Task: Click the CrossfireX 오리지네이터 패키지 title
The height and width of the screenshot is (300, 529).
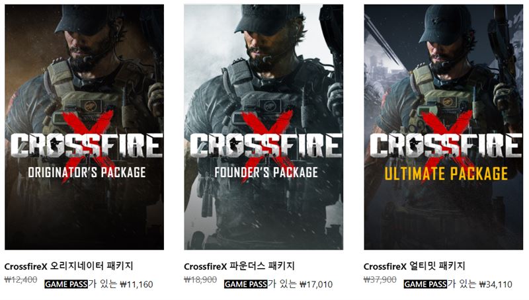Action: pos(69,266)
